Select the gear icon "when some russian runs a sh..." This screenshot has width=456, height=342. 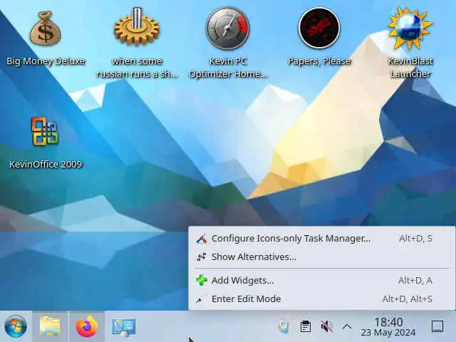pos(137,27)
